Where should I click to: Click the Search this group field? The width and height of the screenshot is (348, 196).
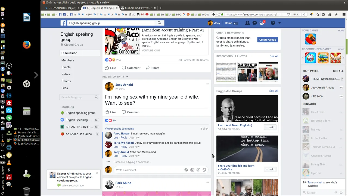point(80,97)
